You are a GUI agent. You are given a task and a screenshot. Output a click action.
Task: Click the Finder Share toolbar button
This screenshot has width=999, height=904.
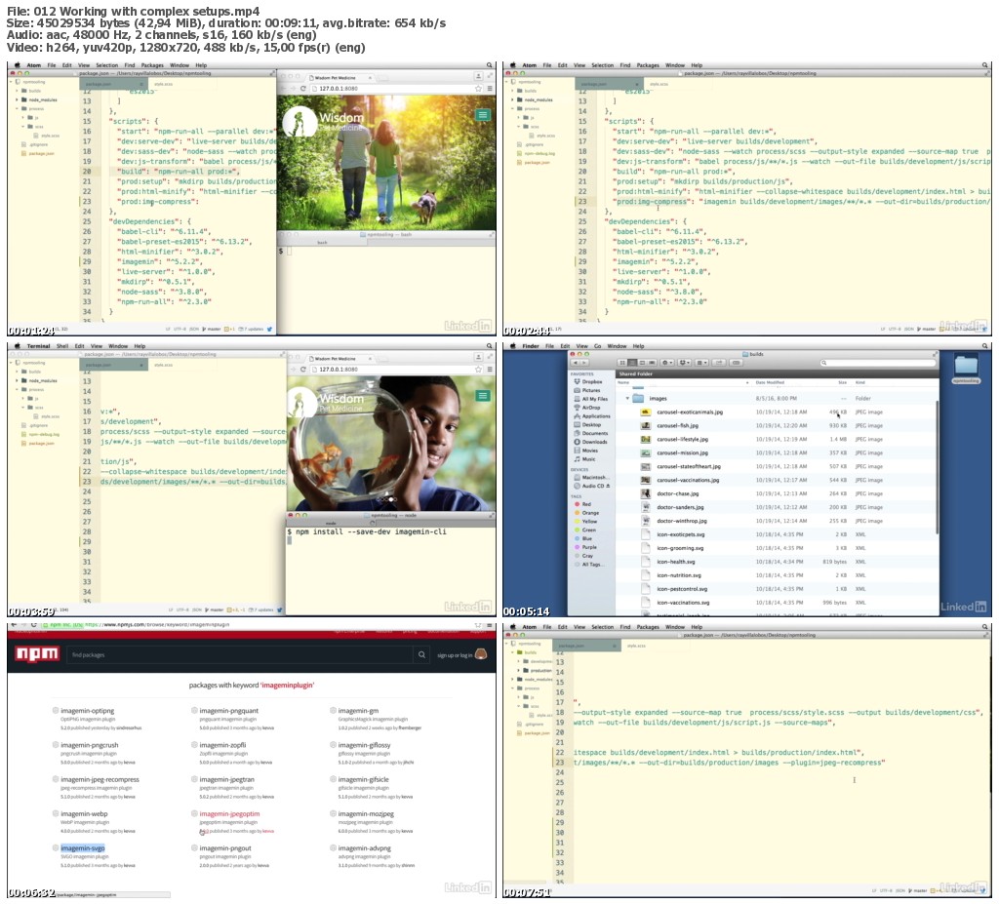(x=719, y=363)
